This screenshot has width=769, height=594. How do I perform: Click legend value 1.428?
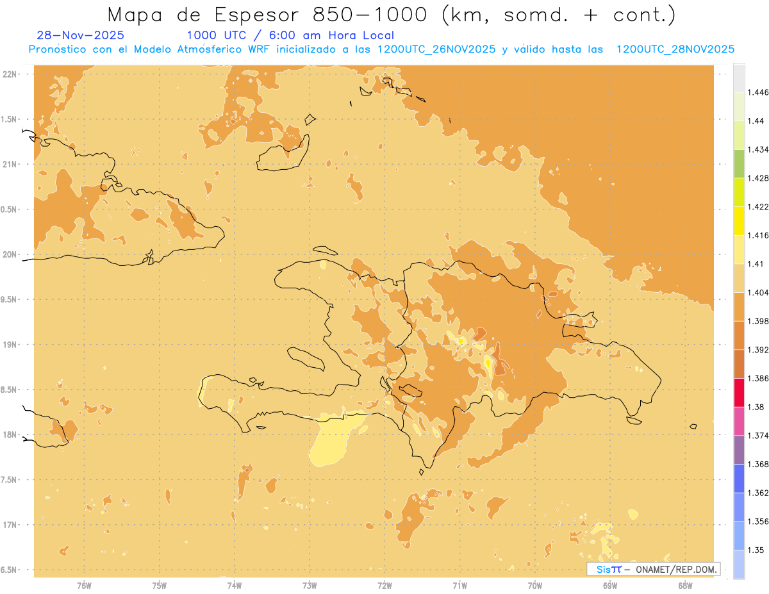tap(757, 178)
